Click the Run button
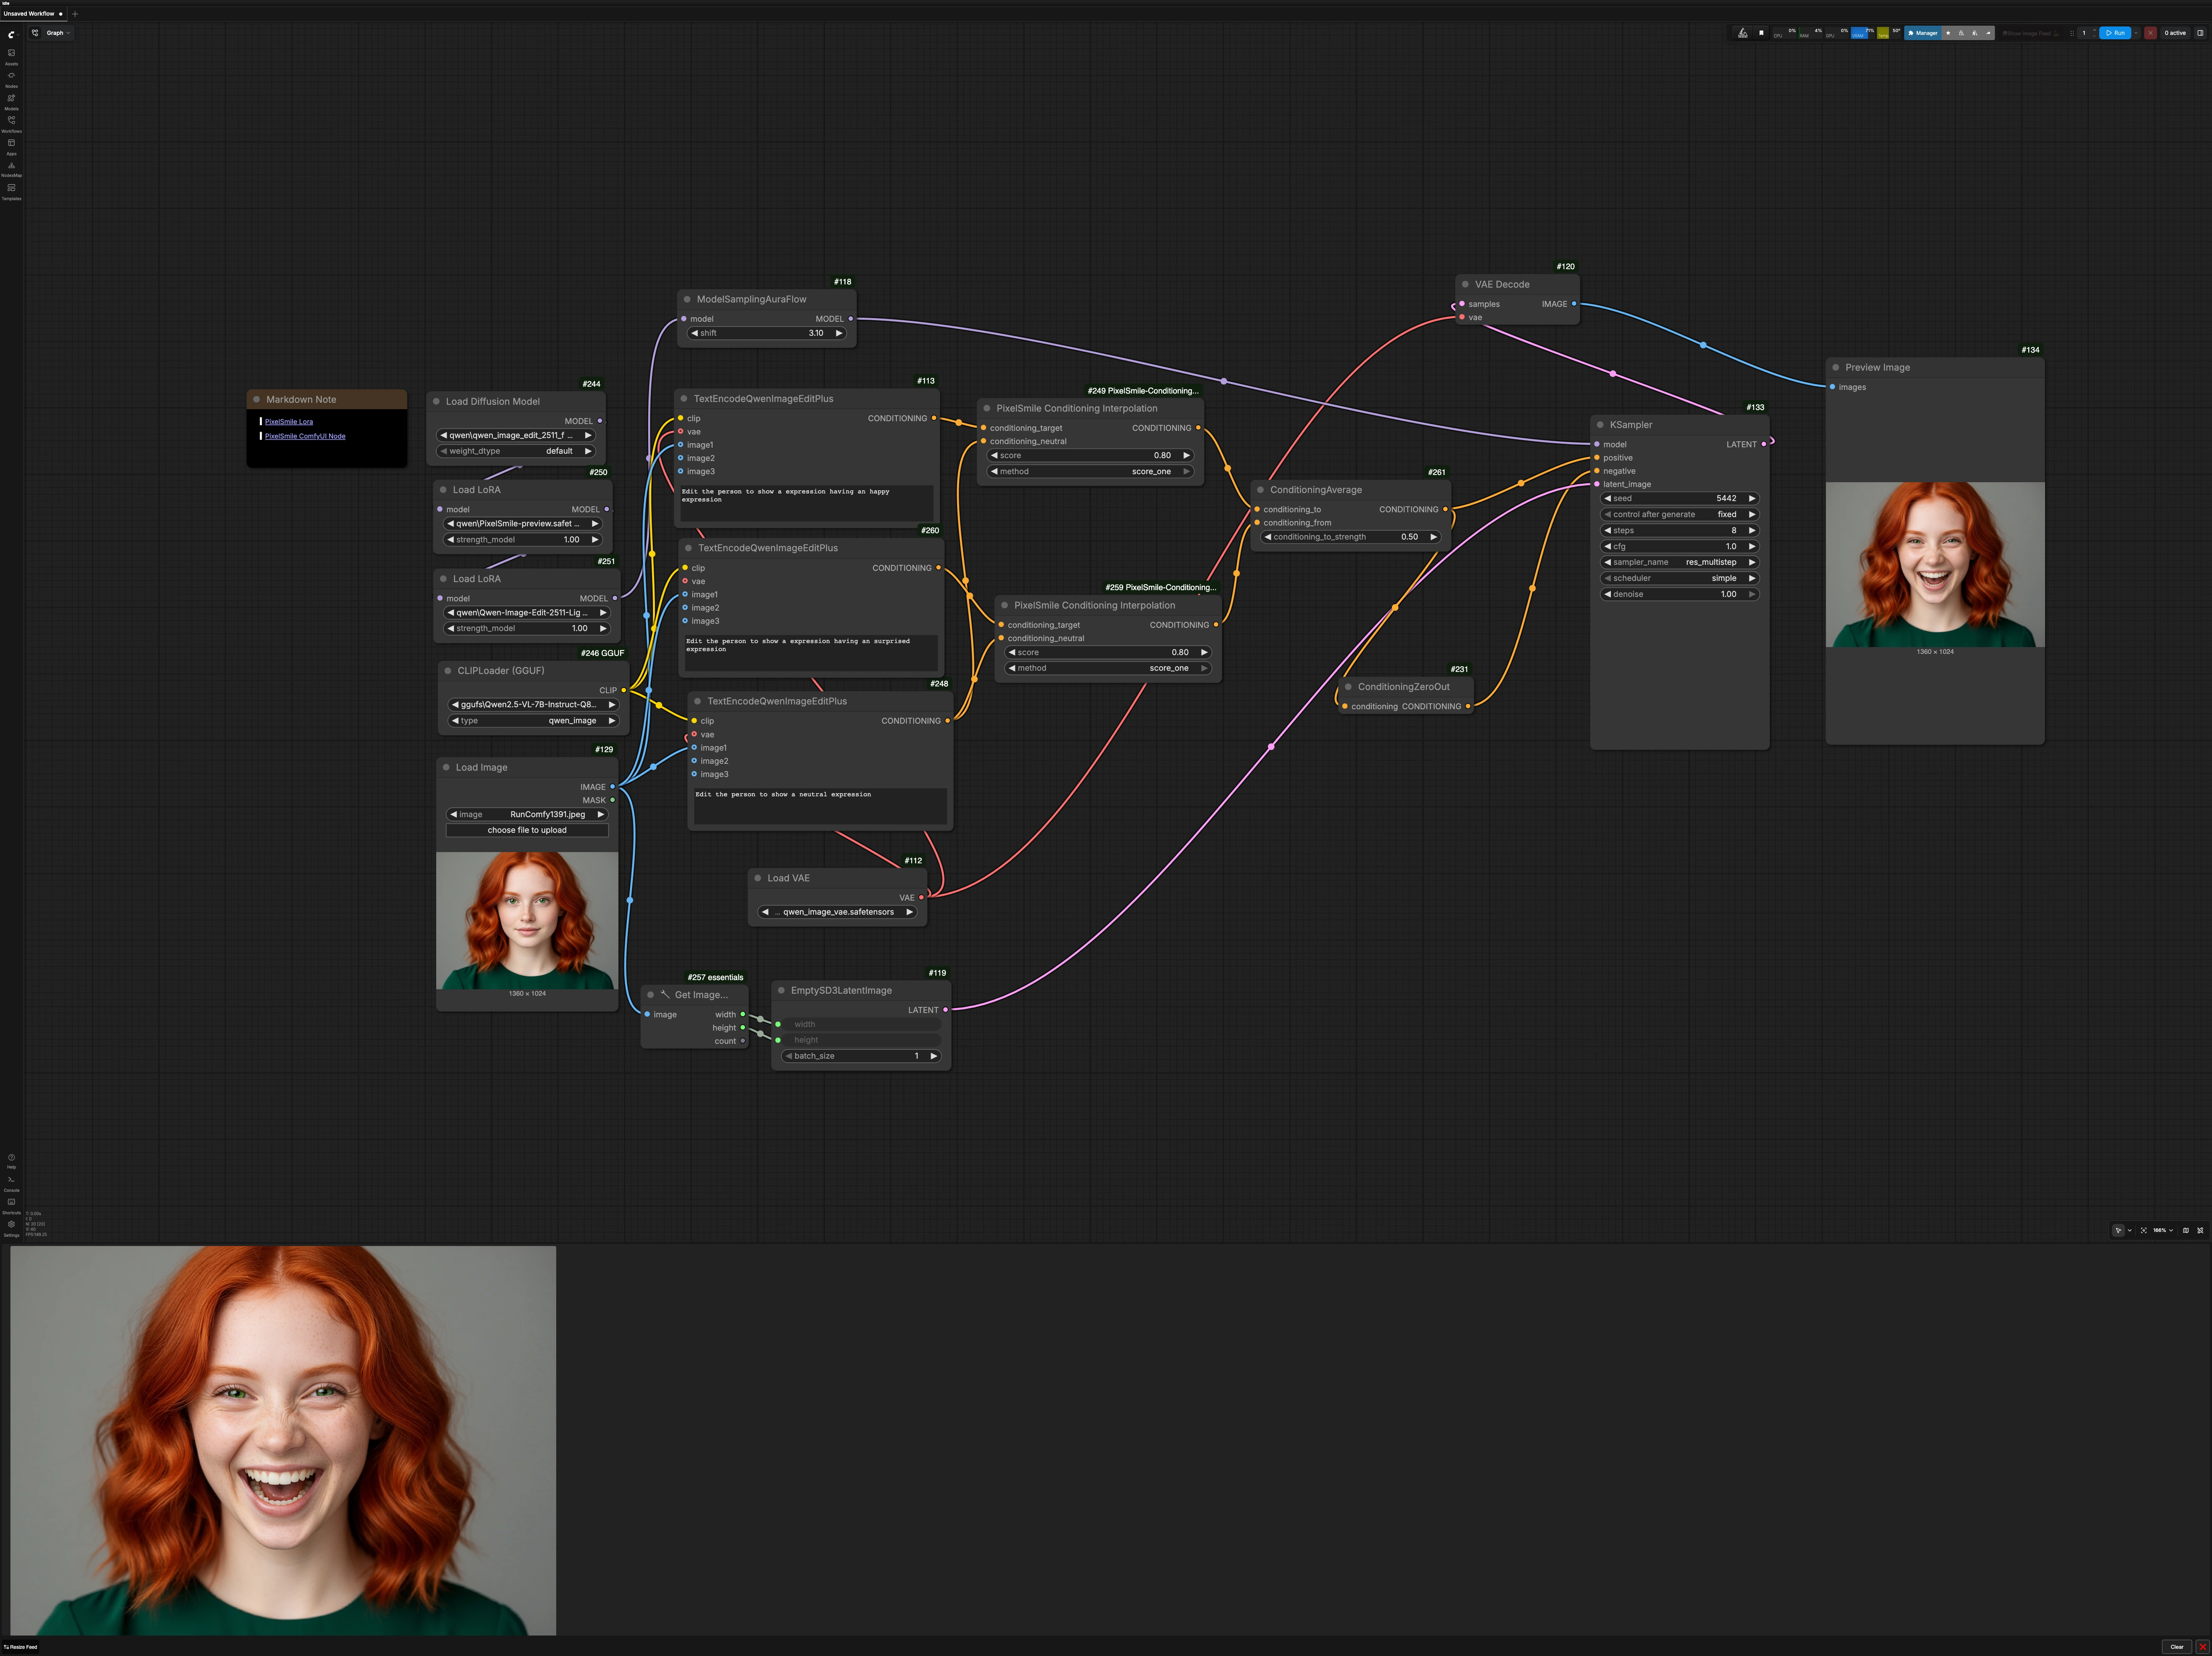2212x1656 pixels. point(2114,33)
